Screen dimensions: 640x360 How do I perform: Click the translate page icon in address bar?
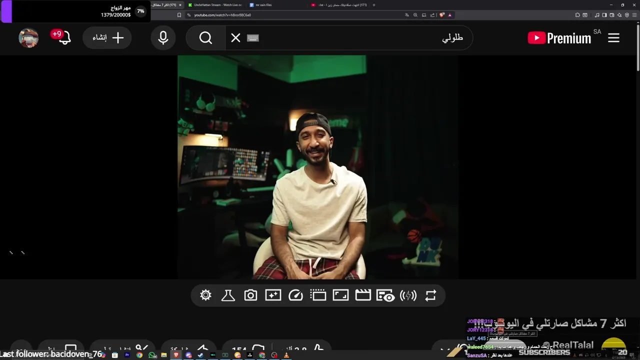pos(407,15)
